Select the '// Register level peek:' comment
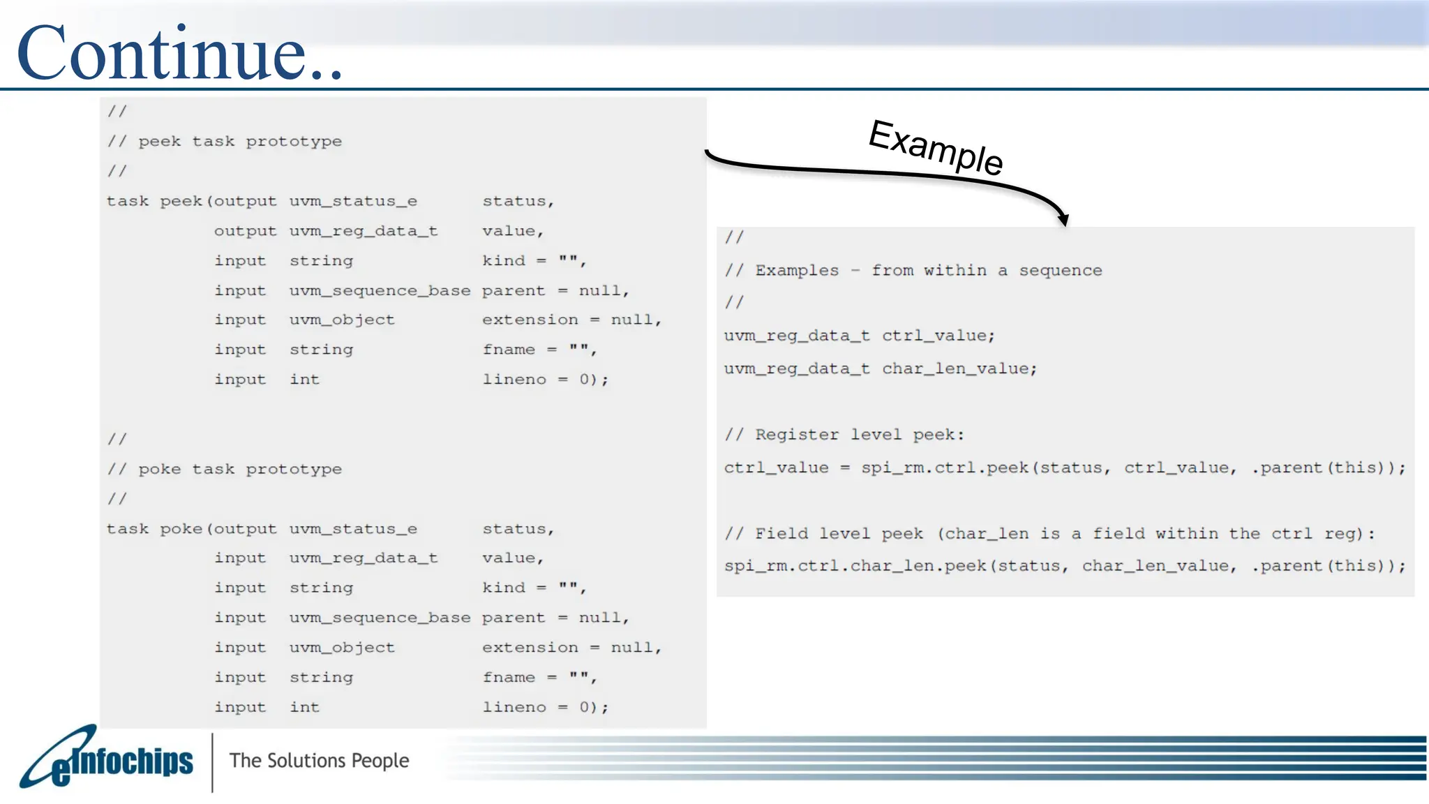 (x=844, y=435)
